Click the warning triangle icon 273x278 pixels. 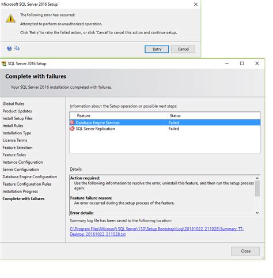coord(10,18)
